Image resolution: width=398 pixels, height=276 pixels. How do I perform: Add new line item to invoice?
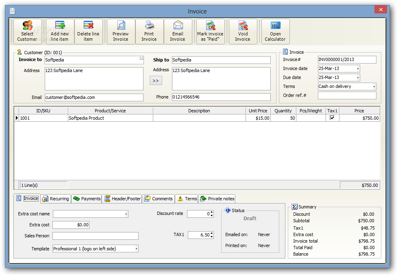[60, 31]
